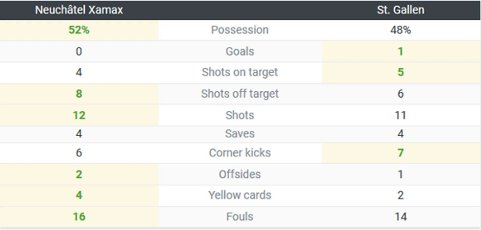Click the Shots on target label
481x230 pixels.
[240, 72]
